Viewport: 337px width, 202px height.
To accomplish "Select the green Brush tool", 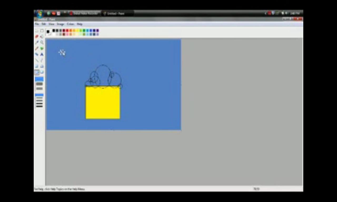I will (42, 48).
